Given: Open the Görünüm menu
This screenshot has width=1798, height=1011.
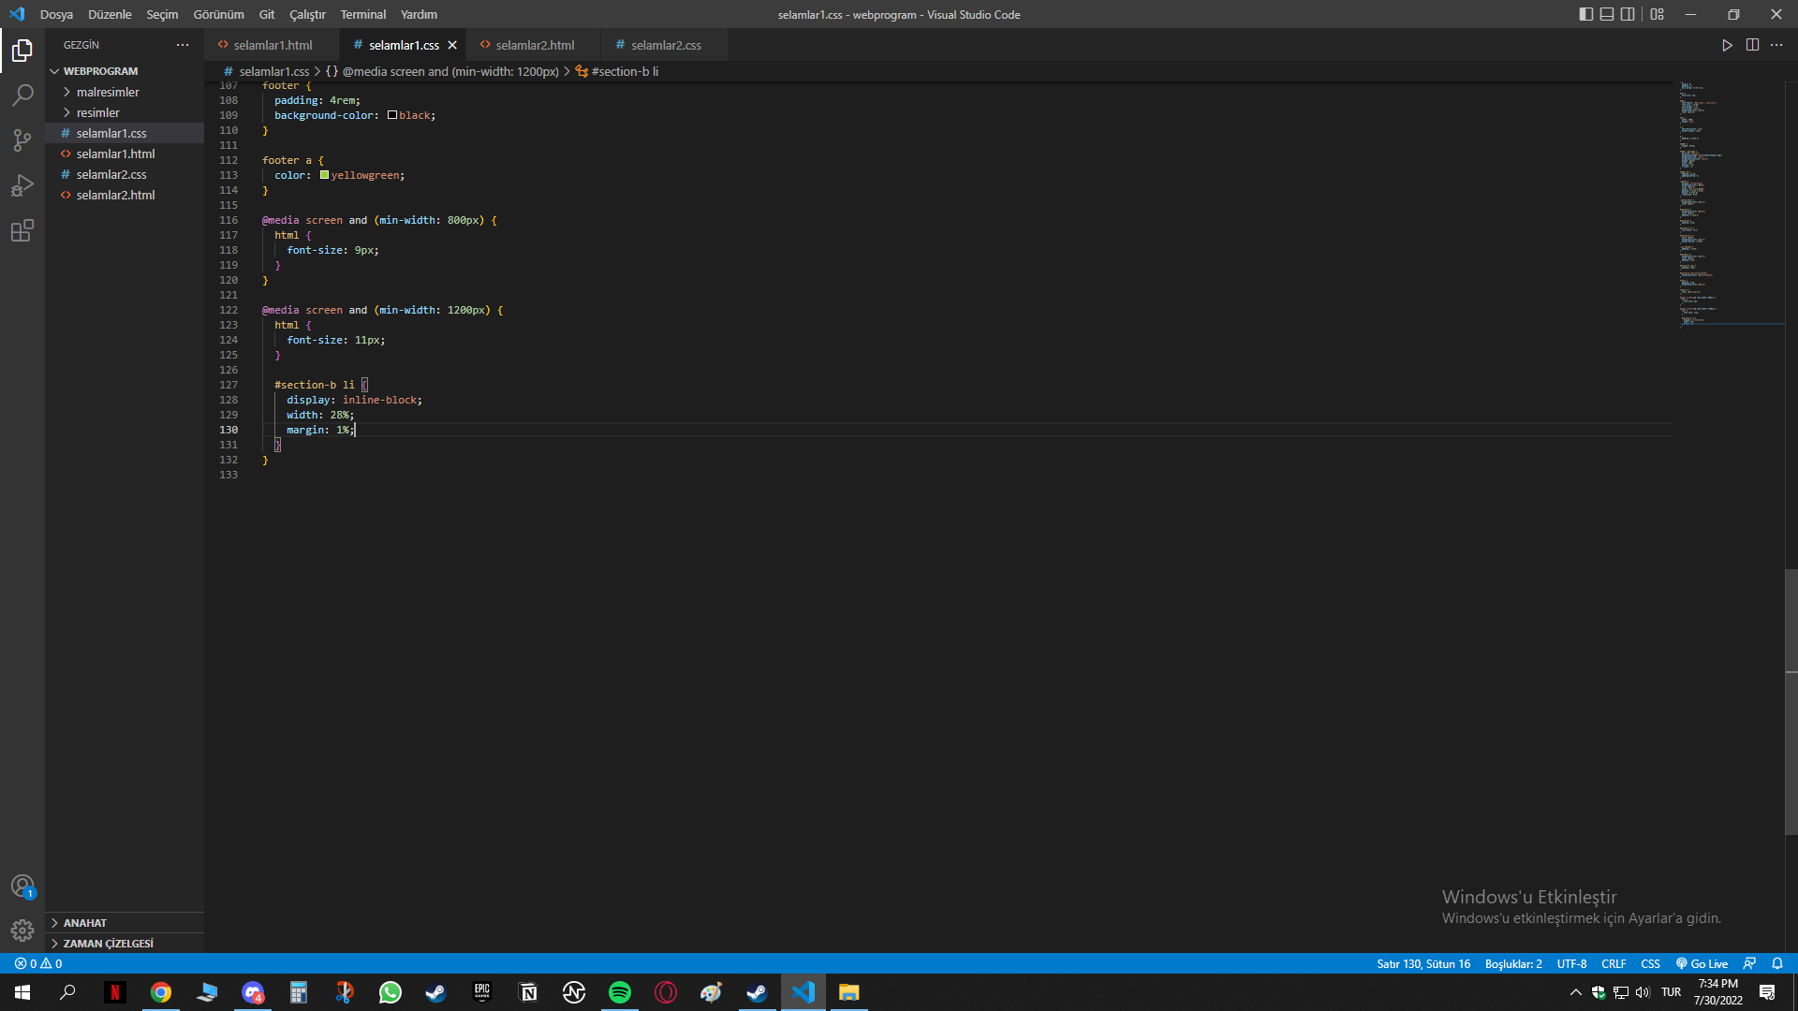Looking at the screenshot, I should point(218,14).
